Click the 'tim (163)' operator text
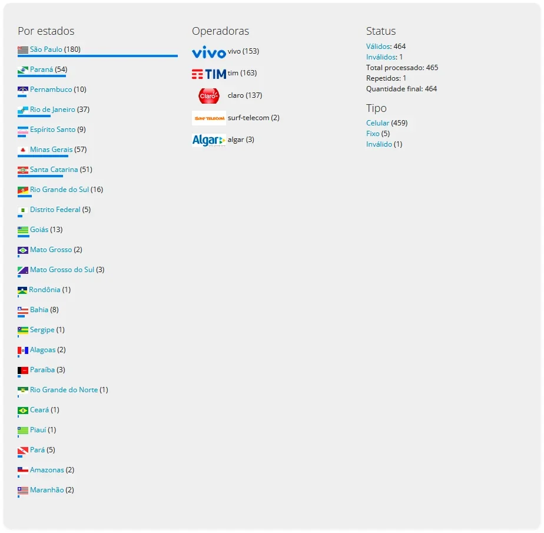 242,73
